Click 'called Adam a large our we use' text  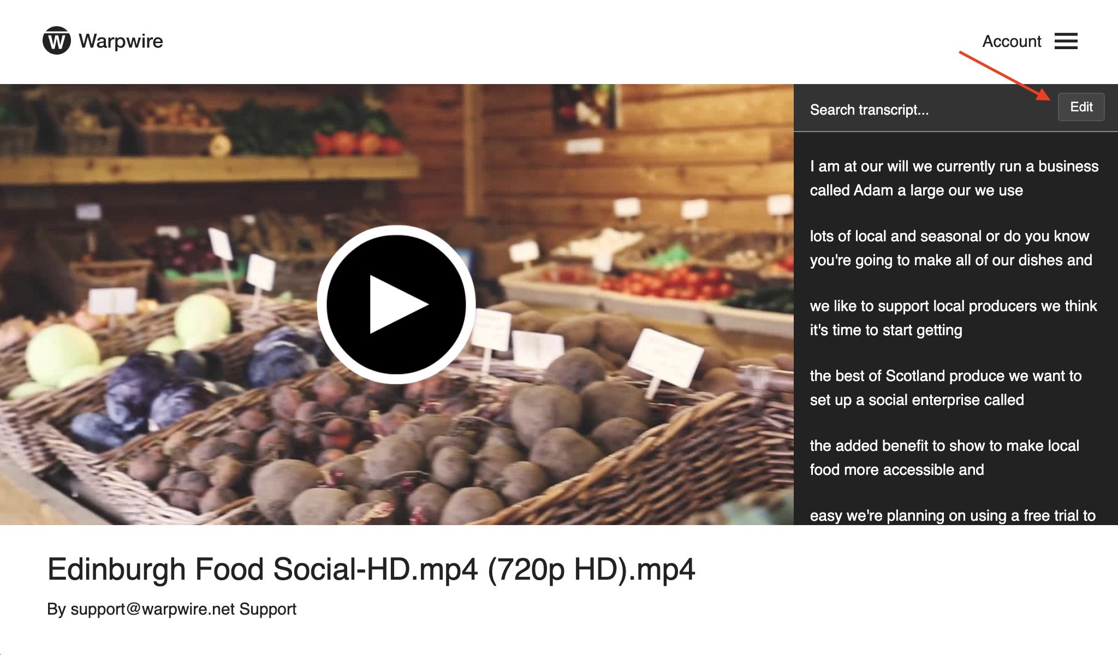click(x=916, y=190)
